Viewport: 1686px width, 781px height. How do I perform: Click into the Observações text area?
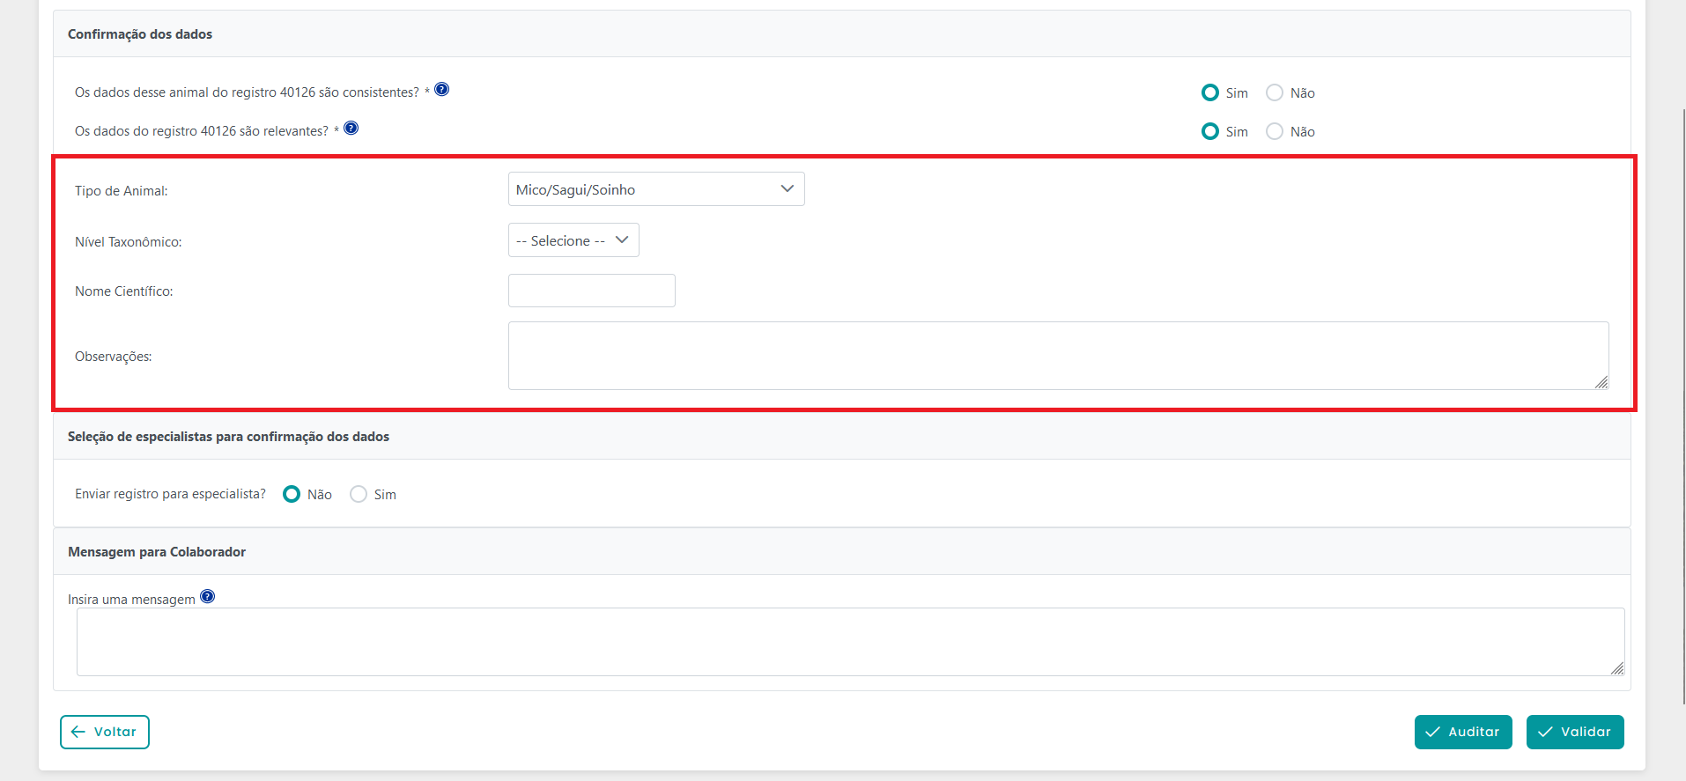(x=1058, y=356)
